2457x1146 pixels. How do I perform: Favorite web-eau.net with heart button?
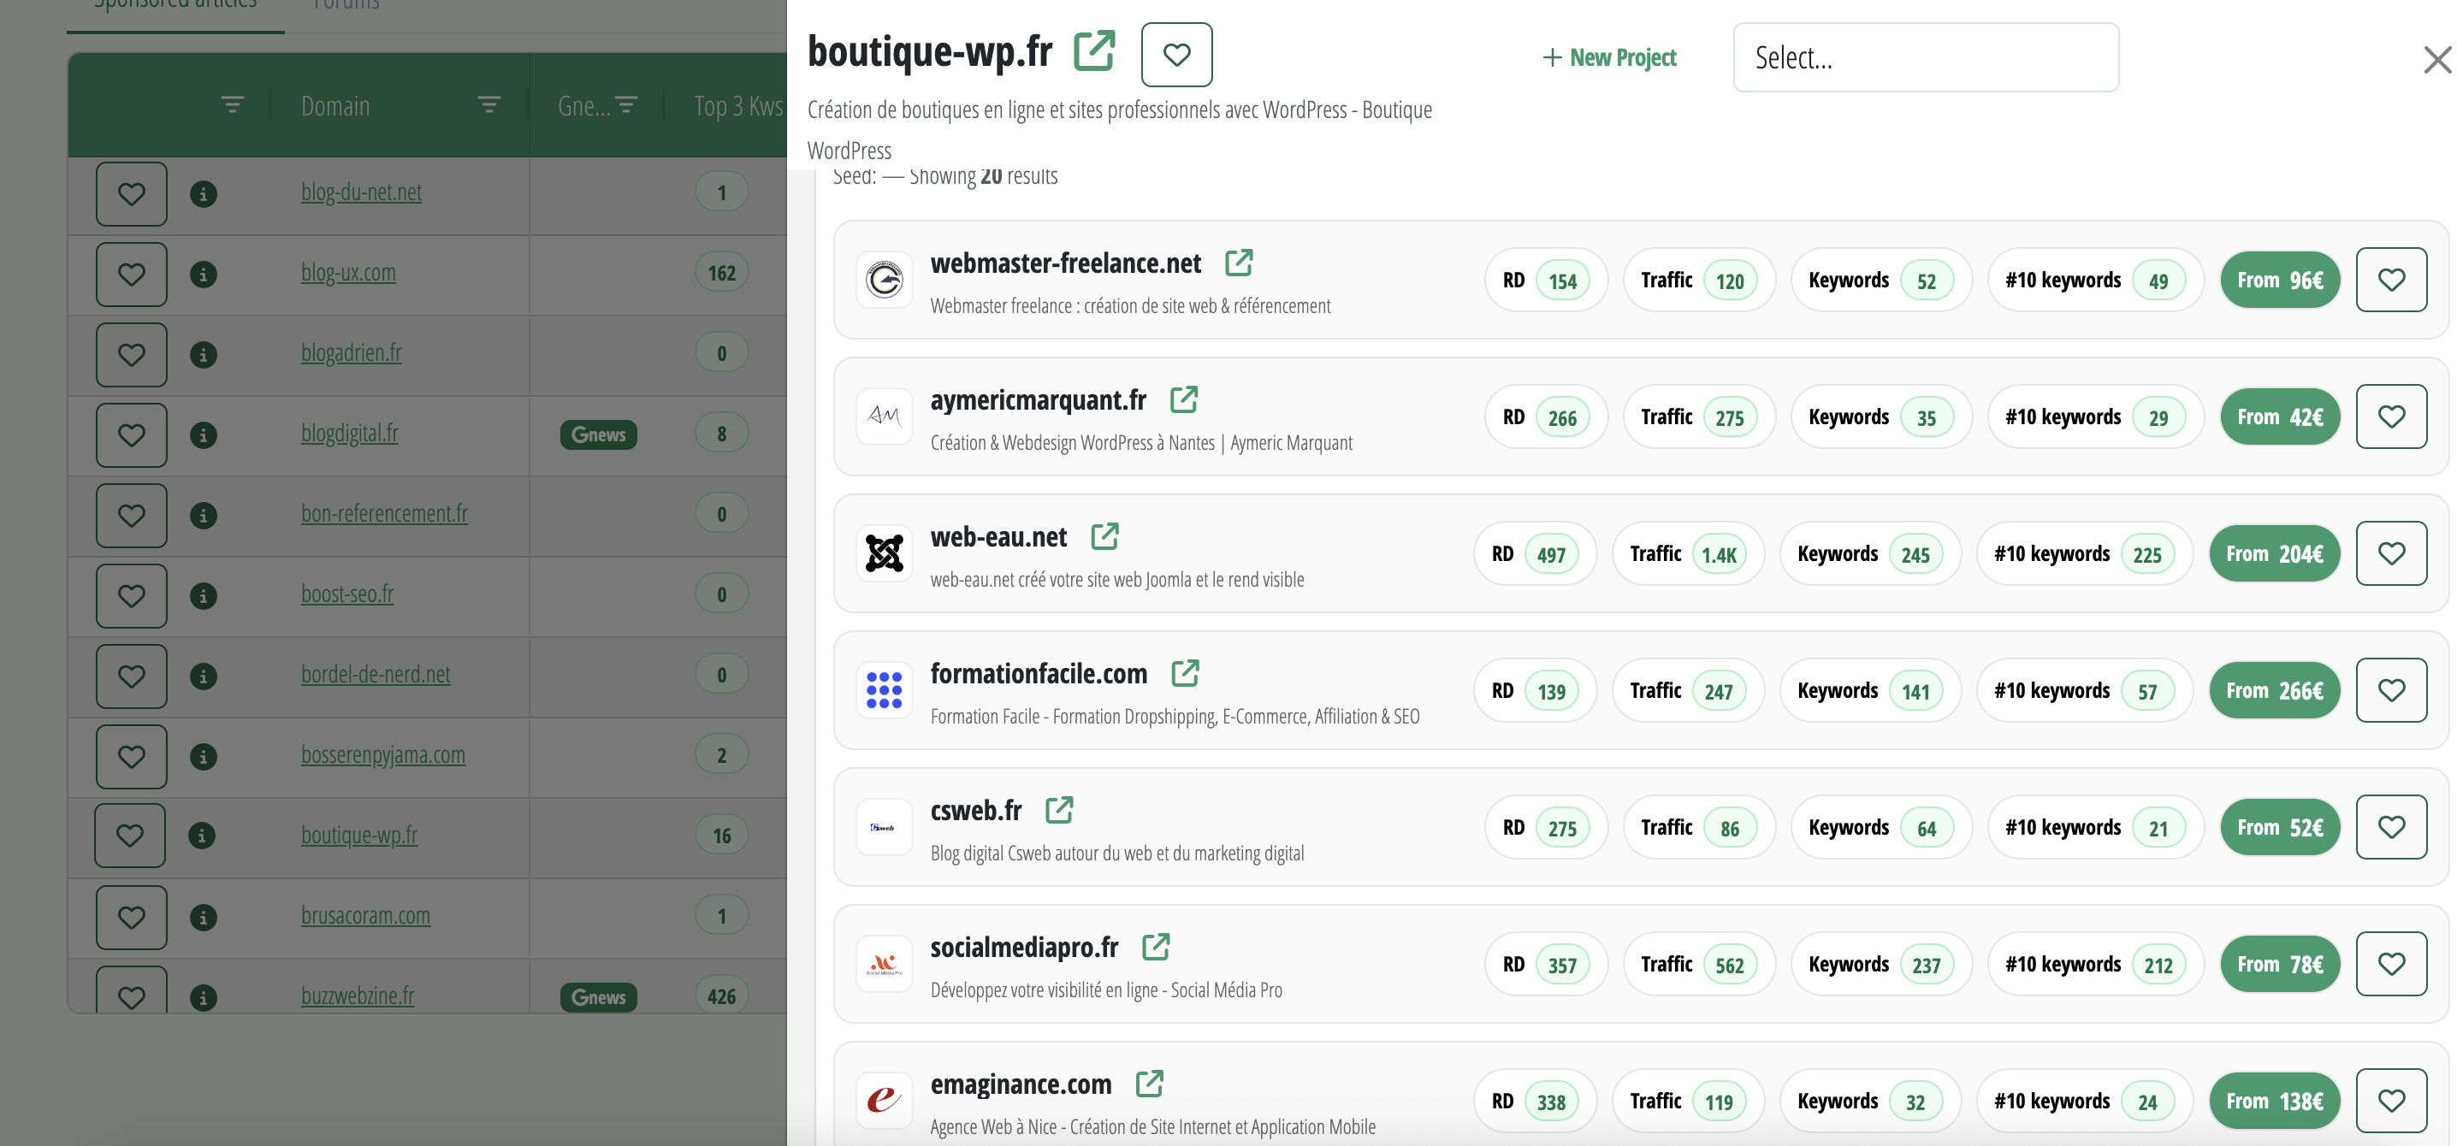[x=2390, y=553]
